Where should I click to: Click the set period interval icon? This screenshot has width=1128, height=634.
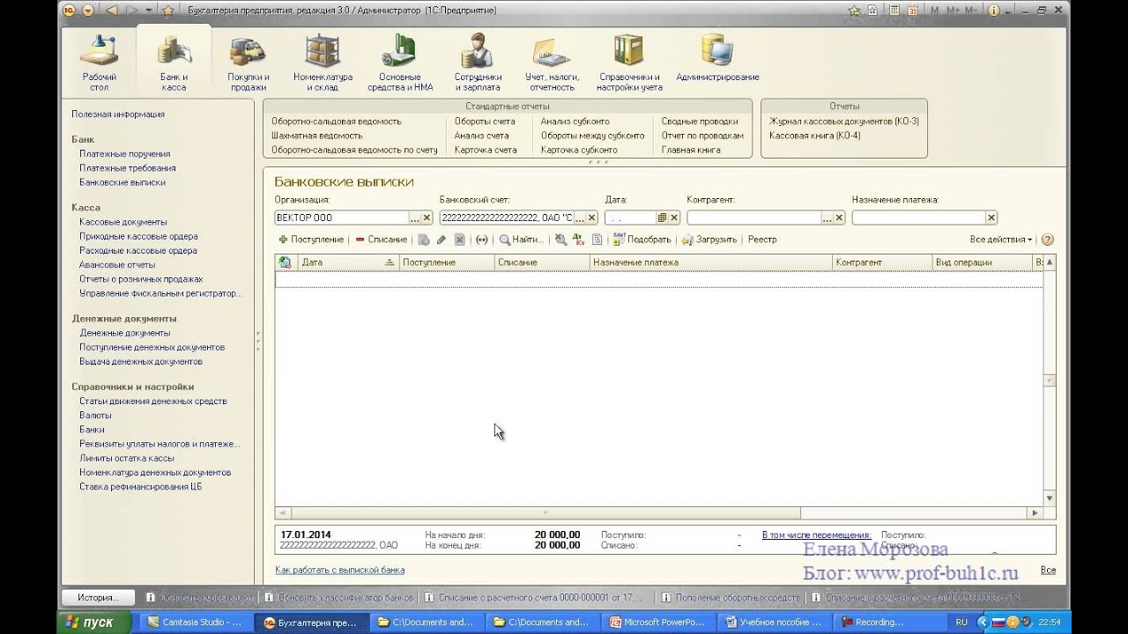pos(481,240)
